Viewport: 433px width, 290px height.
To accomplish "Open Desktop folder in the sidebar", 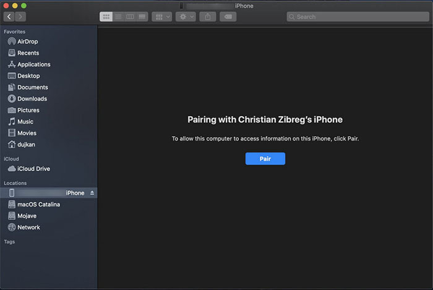I will pos(49,75).
